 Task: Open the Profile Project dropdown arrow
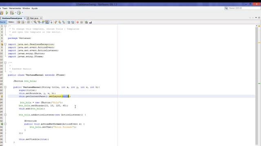point(22,13)
